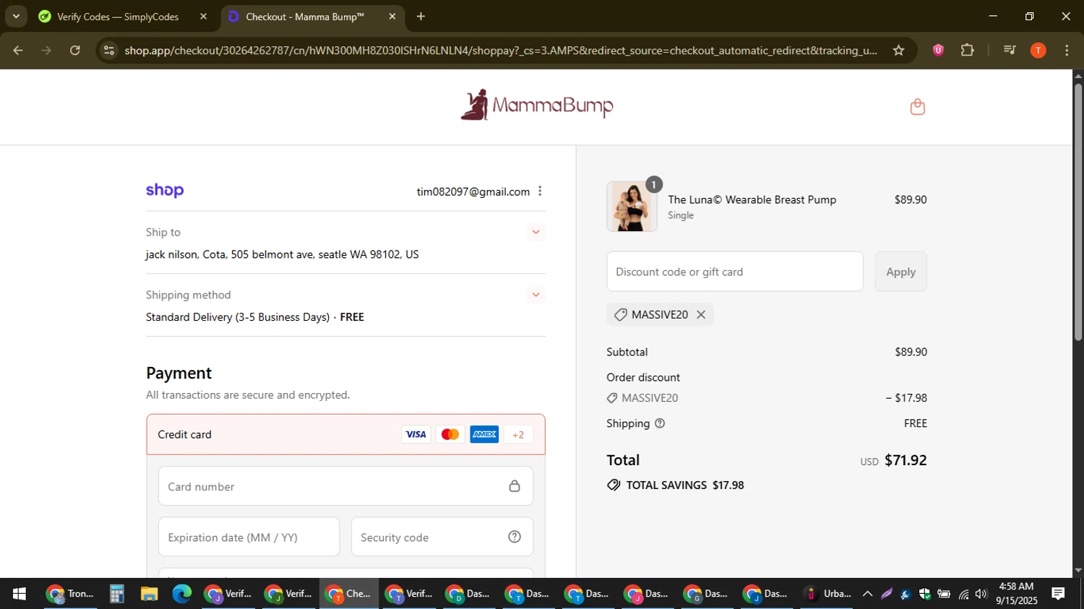Click the Expiration date field
1084x609 pixels.
click(x=249, y=537)
